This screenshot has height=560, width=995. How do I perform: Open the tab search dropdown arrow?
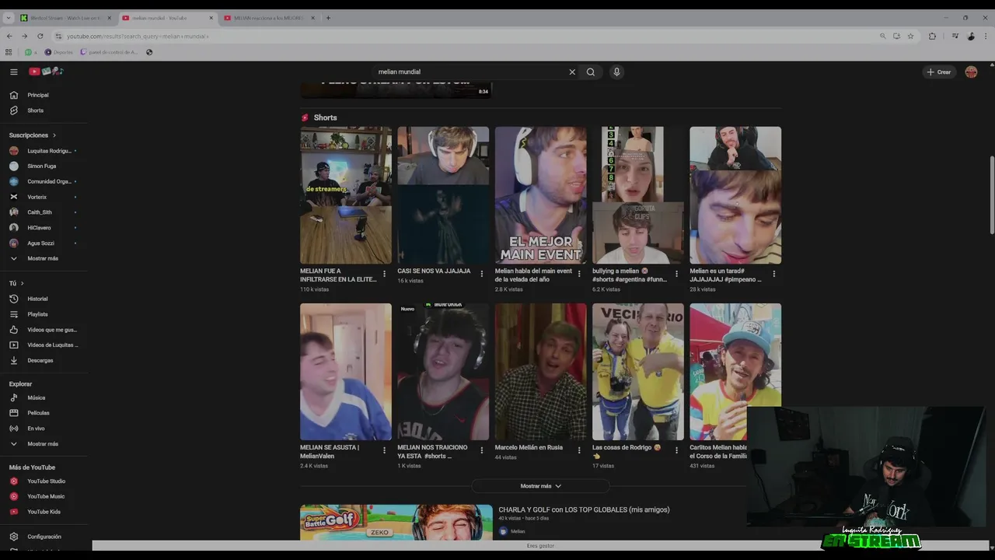coord(9,18)
